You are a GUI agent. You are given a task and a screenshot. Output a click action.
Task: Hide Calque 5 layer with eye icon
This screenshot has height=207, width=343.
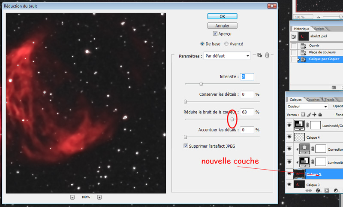pos(289,174)
